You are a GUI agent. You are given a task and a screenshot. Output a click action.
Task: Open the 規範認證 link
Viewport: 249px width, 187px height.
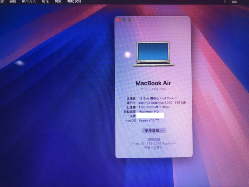click(154, 139)
